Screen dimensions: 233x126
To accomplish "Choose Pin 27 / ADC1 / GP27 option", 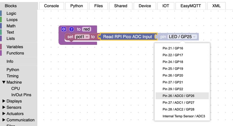I will (182, 103).
